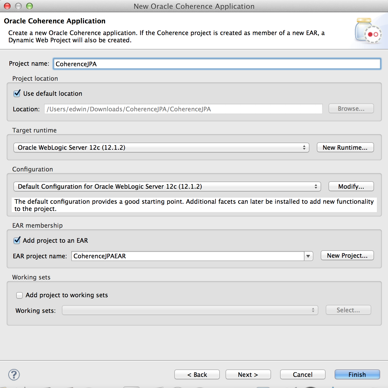Close the dialog with the red button
The width and height of the screenshot is (388, 388).
tap(8, 6)
